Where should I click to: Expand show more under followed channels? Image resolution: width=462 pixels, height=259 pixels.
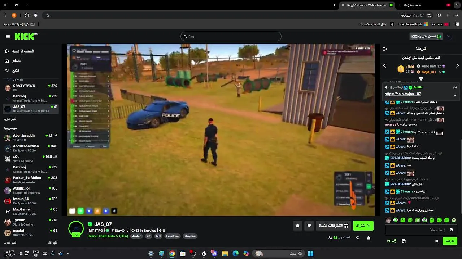click(x=10, y=119)
